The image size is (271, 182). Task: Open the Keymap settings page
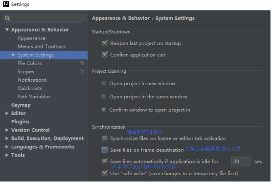coord(21,105)
